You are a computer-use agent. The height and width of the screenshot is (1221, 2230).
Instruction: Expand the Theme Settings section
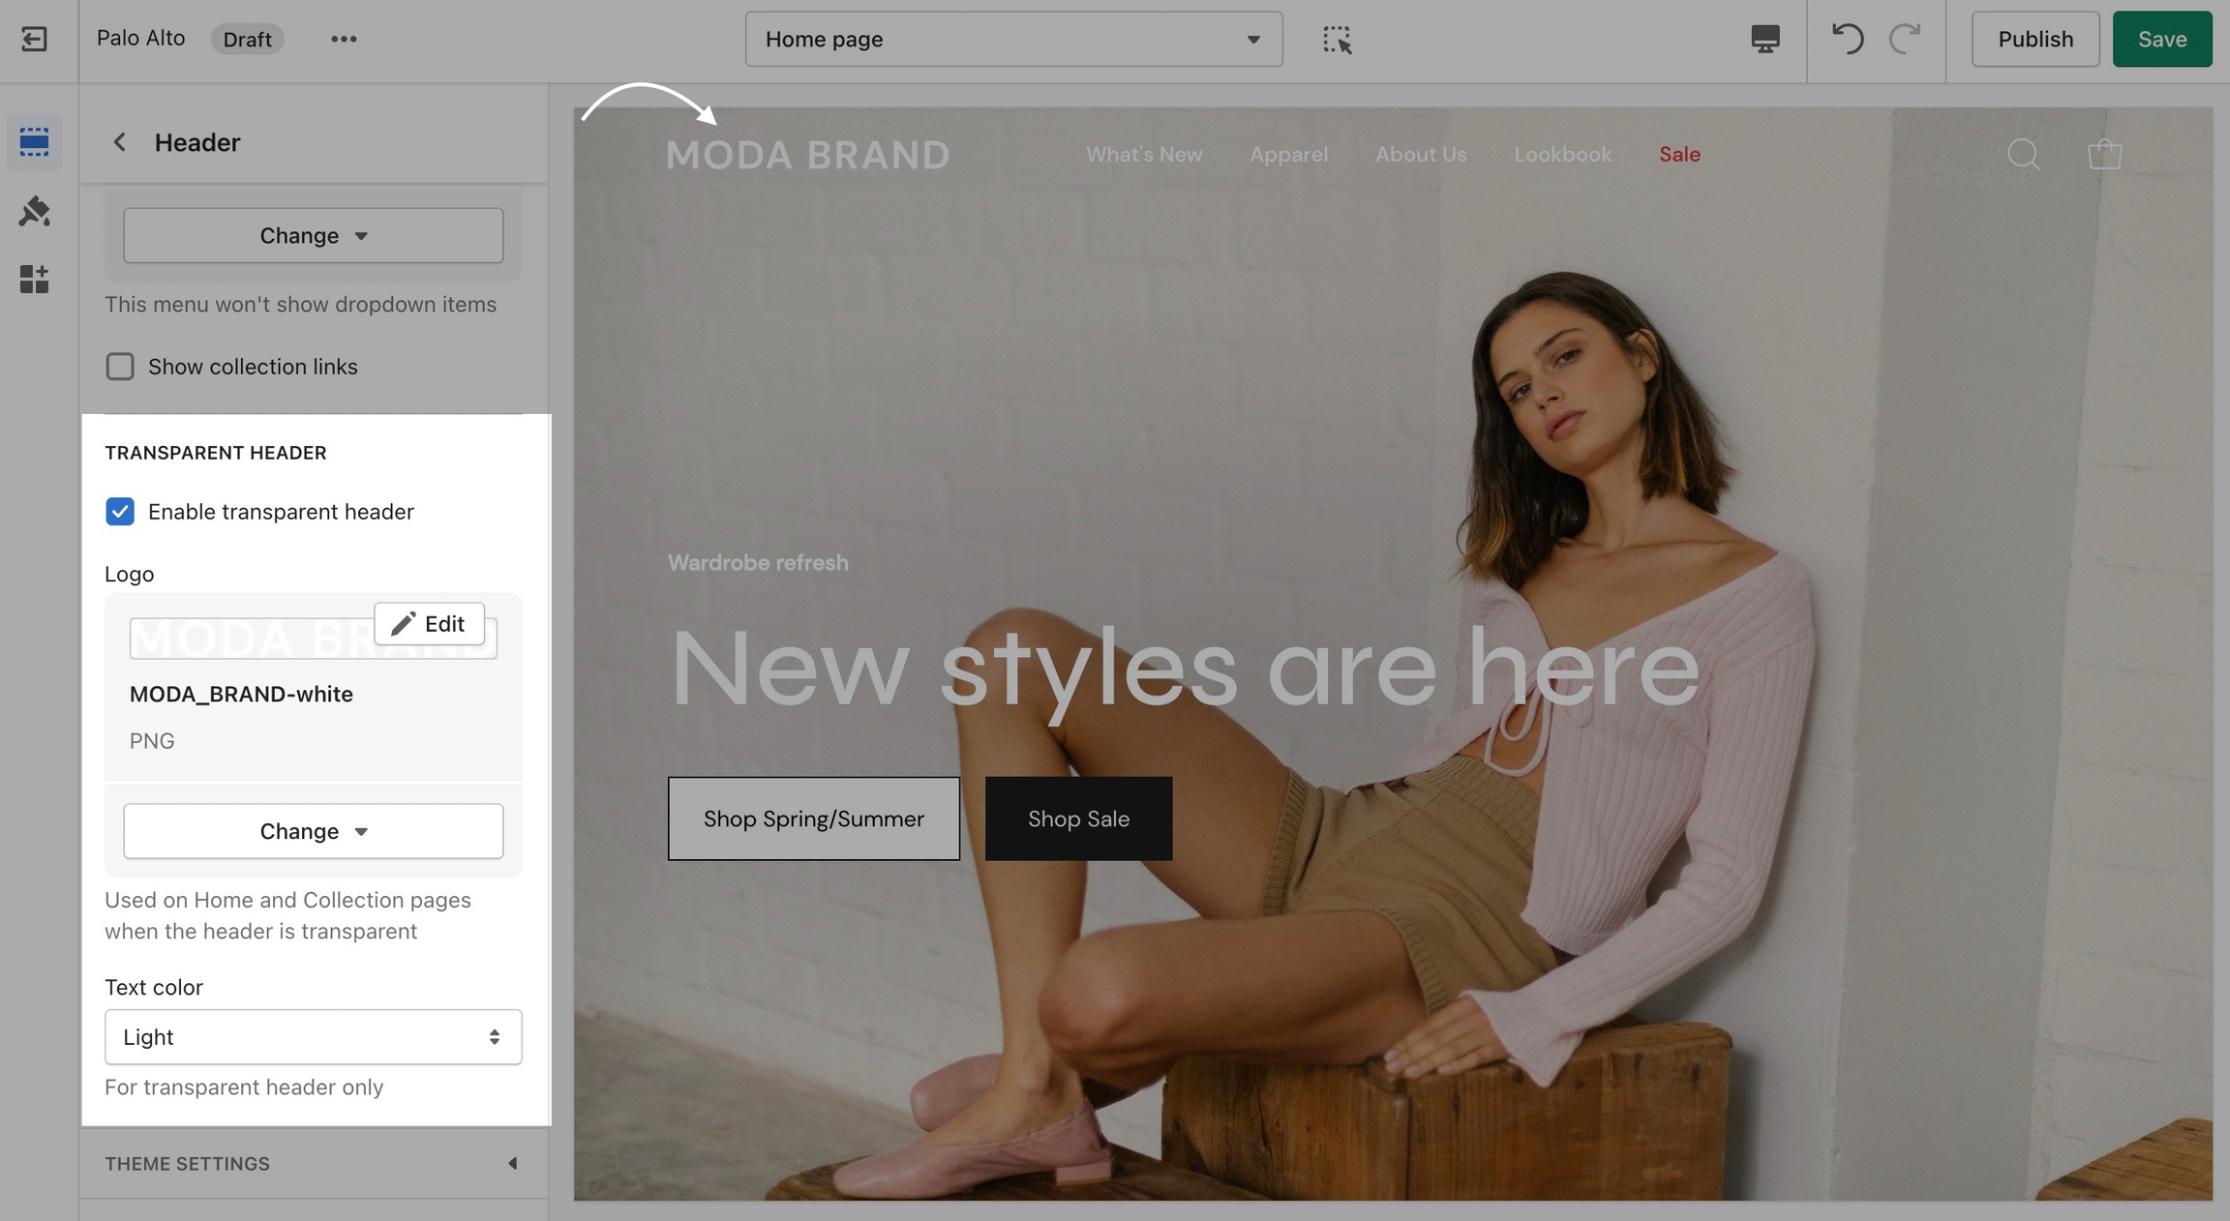(x=313, y=1164)
